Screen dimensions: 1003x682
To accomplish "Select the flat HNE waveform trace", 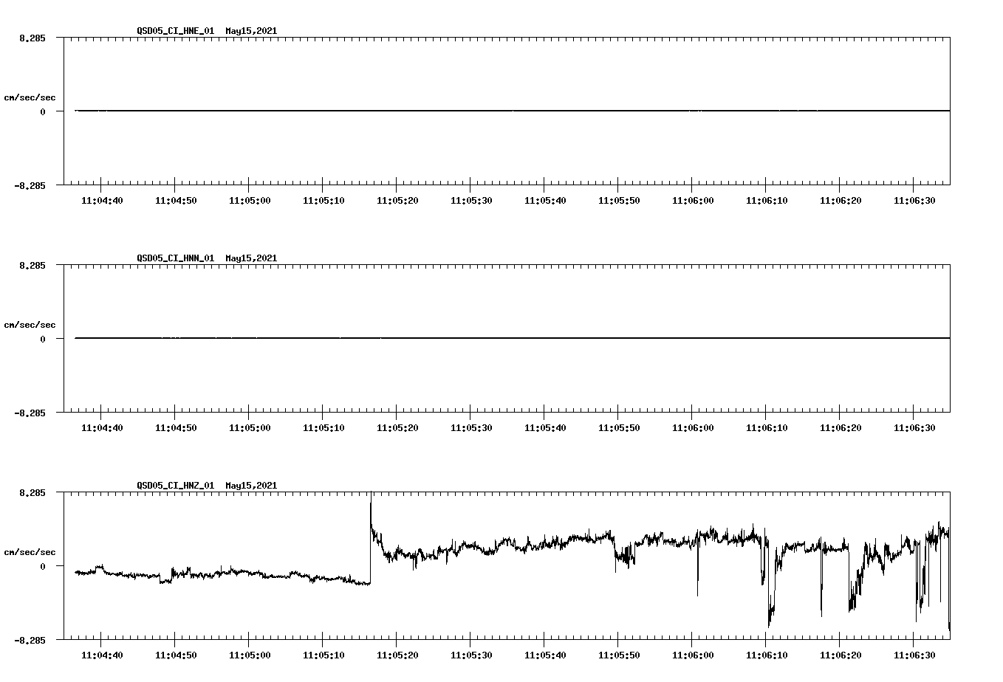I will (x=443, y=109).
